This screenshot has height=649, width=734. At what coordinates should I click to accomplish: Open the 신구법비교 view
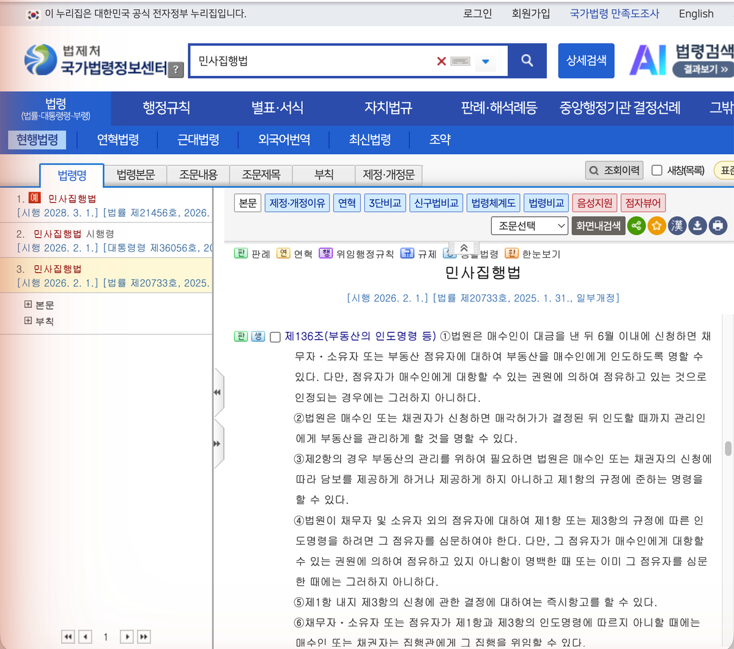[436, 203]
